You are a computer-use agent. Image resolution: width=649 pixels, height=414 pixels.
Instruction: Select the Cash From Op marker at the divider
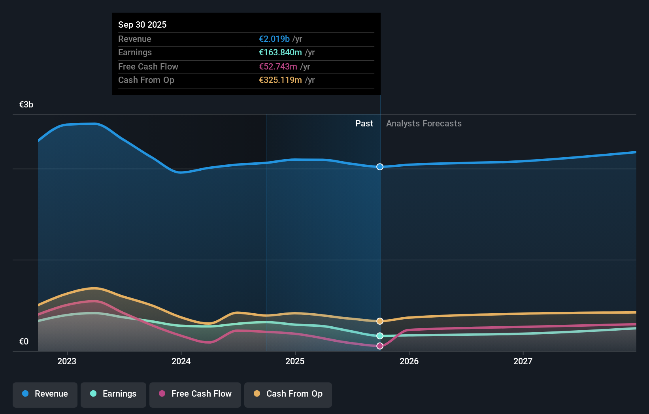[x=379, y=321]
